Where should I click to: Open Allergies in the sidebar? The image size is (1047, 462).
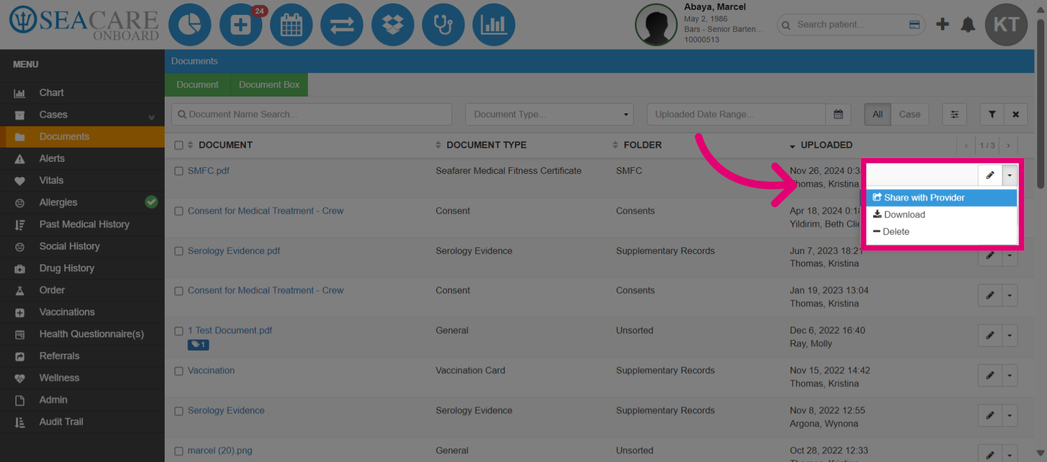click(x=82, y=203)
